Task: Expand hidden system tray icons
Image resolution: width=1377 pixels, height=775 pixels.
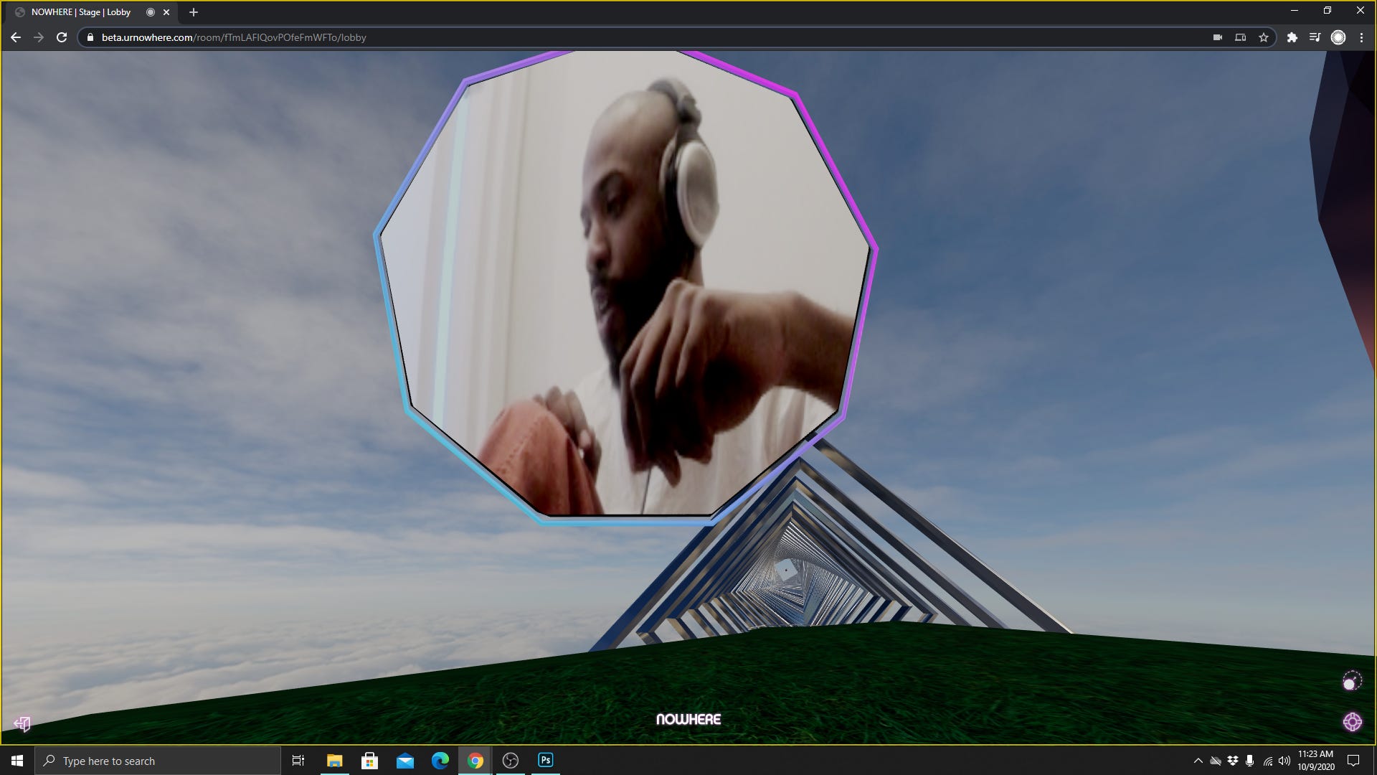Action: (1198, 761)
